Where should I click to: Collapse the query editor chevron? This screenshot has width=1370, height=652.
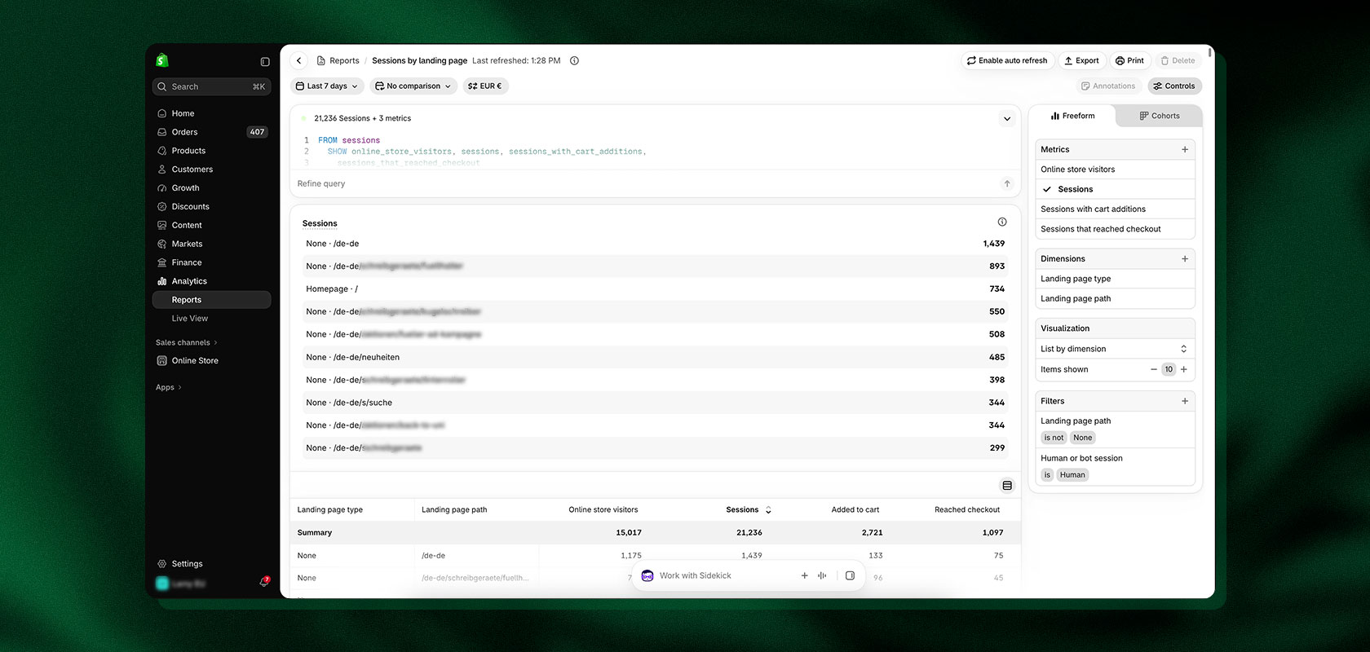pos(1007,119)
